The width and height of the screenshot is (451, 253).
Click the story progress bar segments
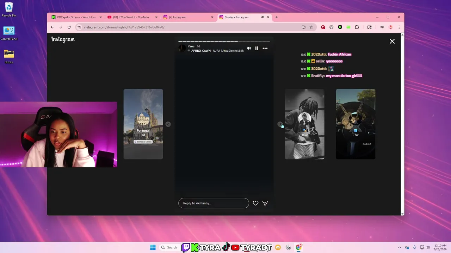pos(224,41)
